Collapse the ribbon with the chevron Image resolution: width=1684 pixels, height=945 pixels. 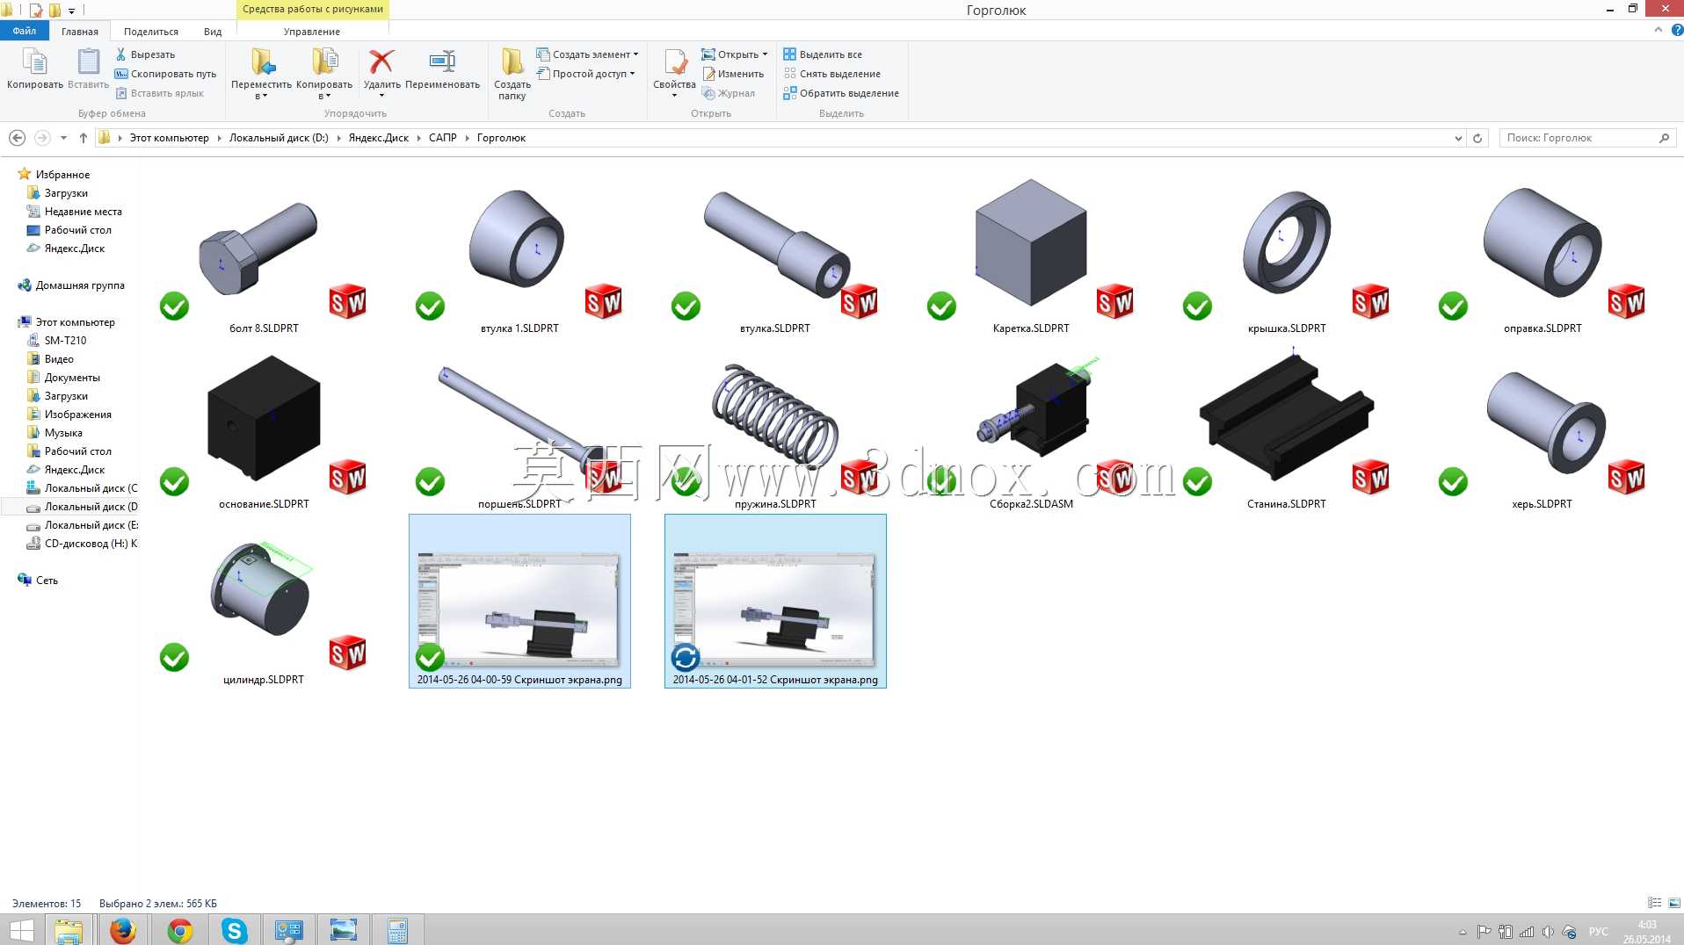pyautogui.click(x=1658, y=30)
